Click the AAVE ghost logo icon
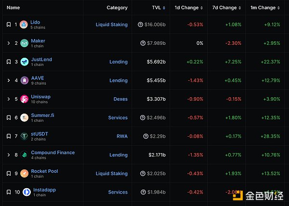Screen dimensions: 289x206 (x=24, y=80)
